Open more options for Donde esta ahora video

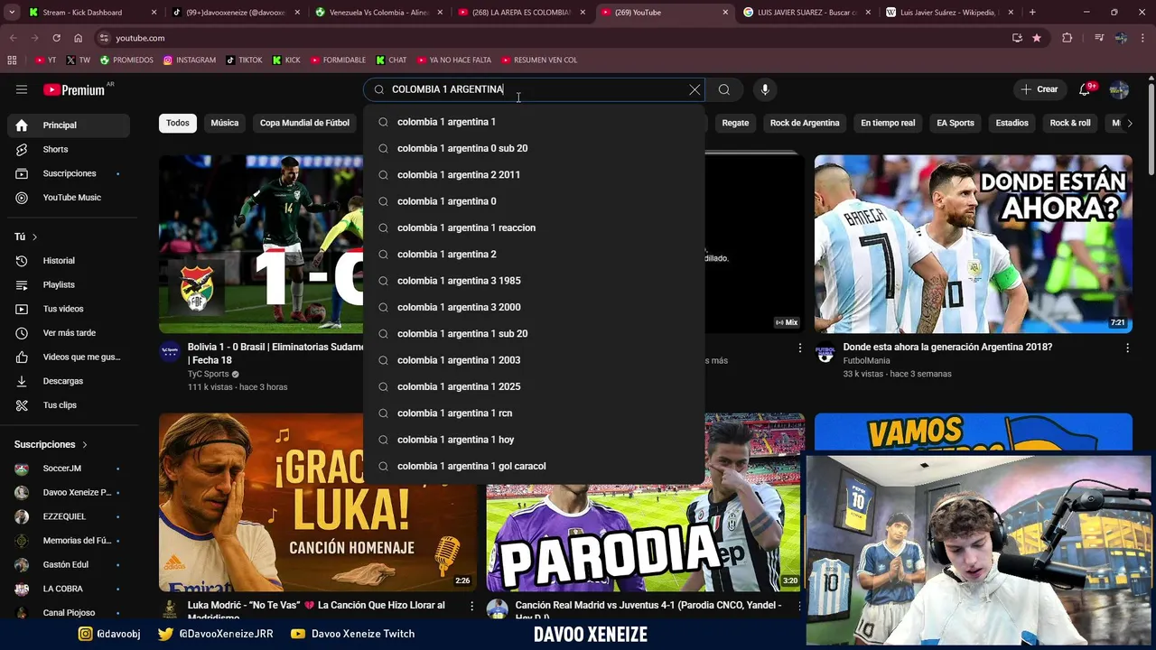1127,348
